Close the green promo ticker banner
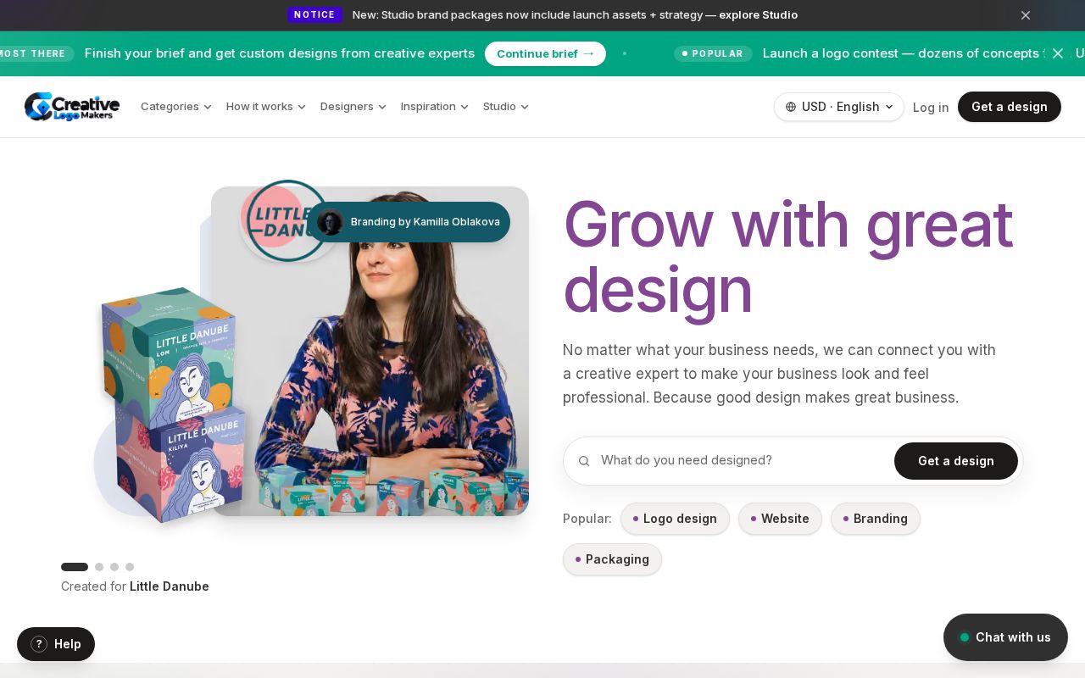 pyautogui.click(x=1058, y=53)
